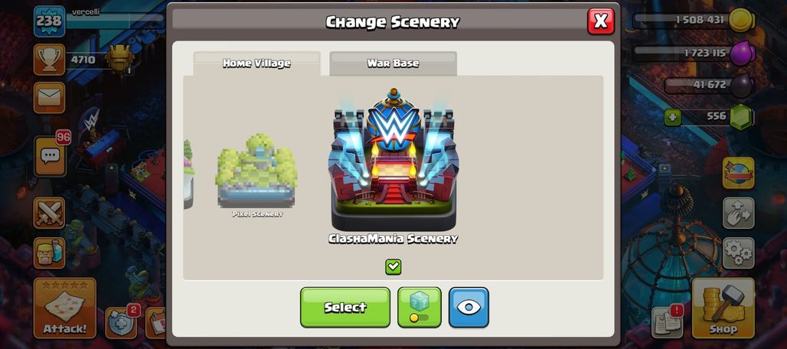Tap the Attack! map button
Screen dimensions: 787x349
tap(65, 308)
